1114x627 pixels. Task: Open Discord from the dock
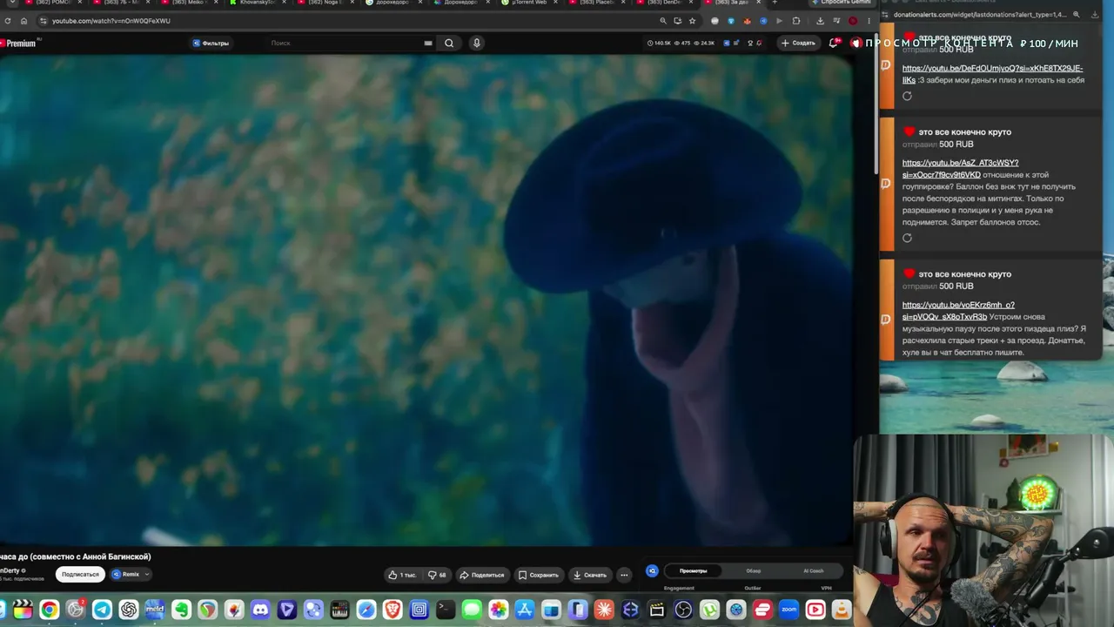coord(260,610)
